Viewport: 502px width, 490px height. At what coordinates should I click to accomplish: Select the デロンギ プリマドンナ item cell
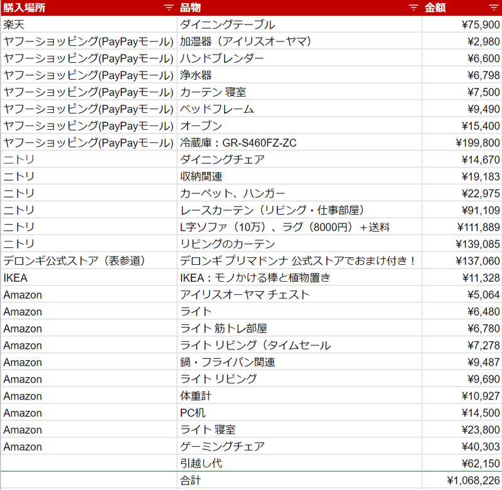click(299, 261)
